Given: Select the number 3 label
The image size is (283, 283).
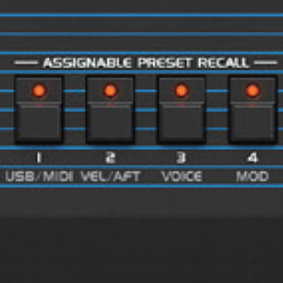Looking at the screenshot, I should 181,158.
